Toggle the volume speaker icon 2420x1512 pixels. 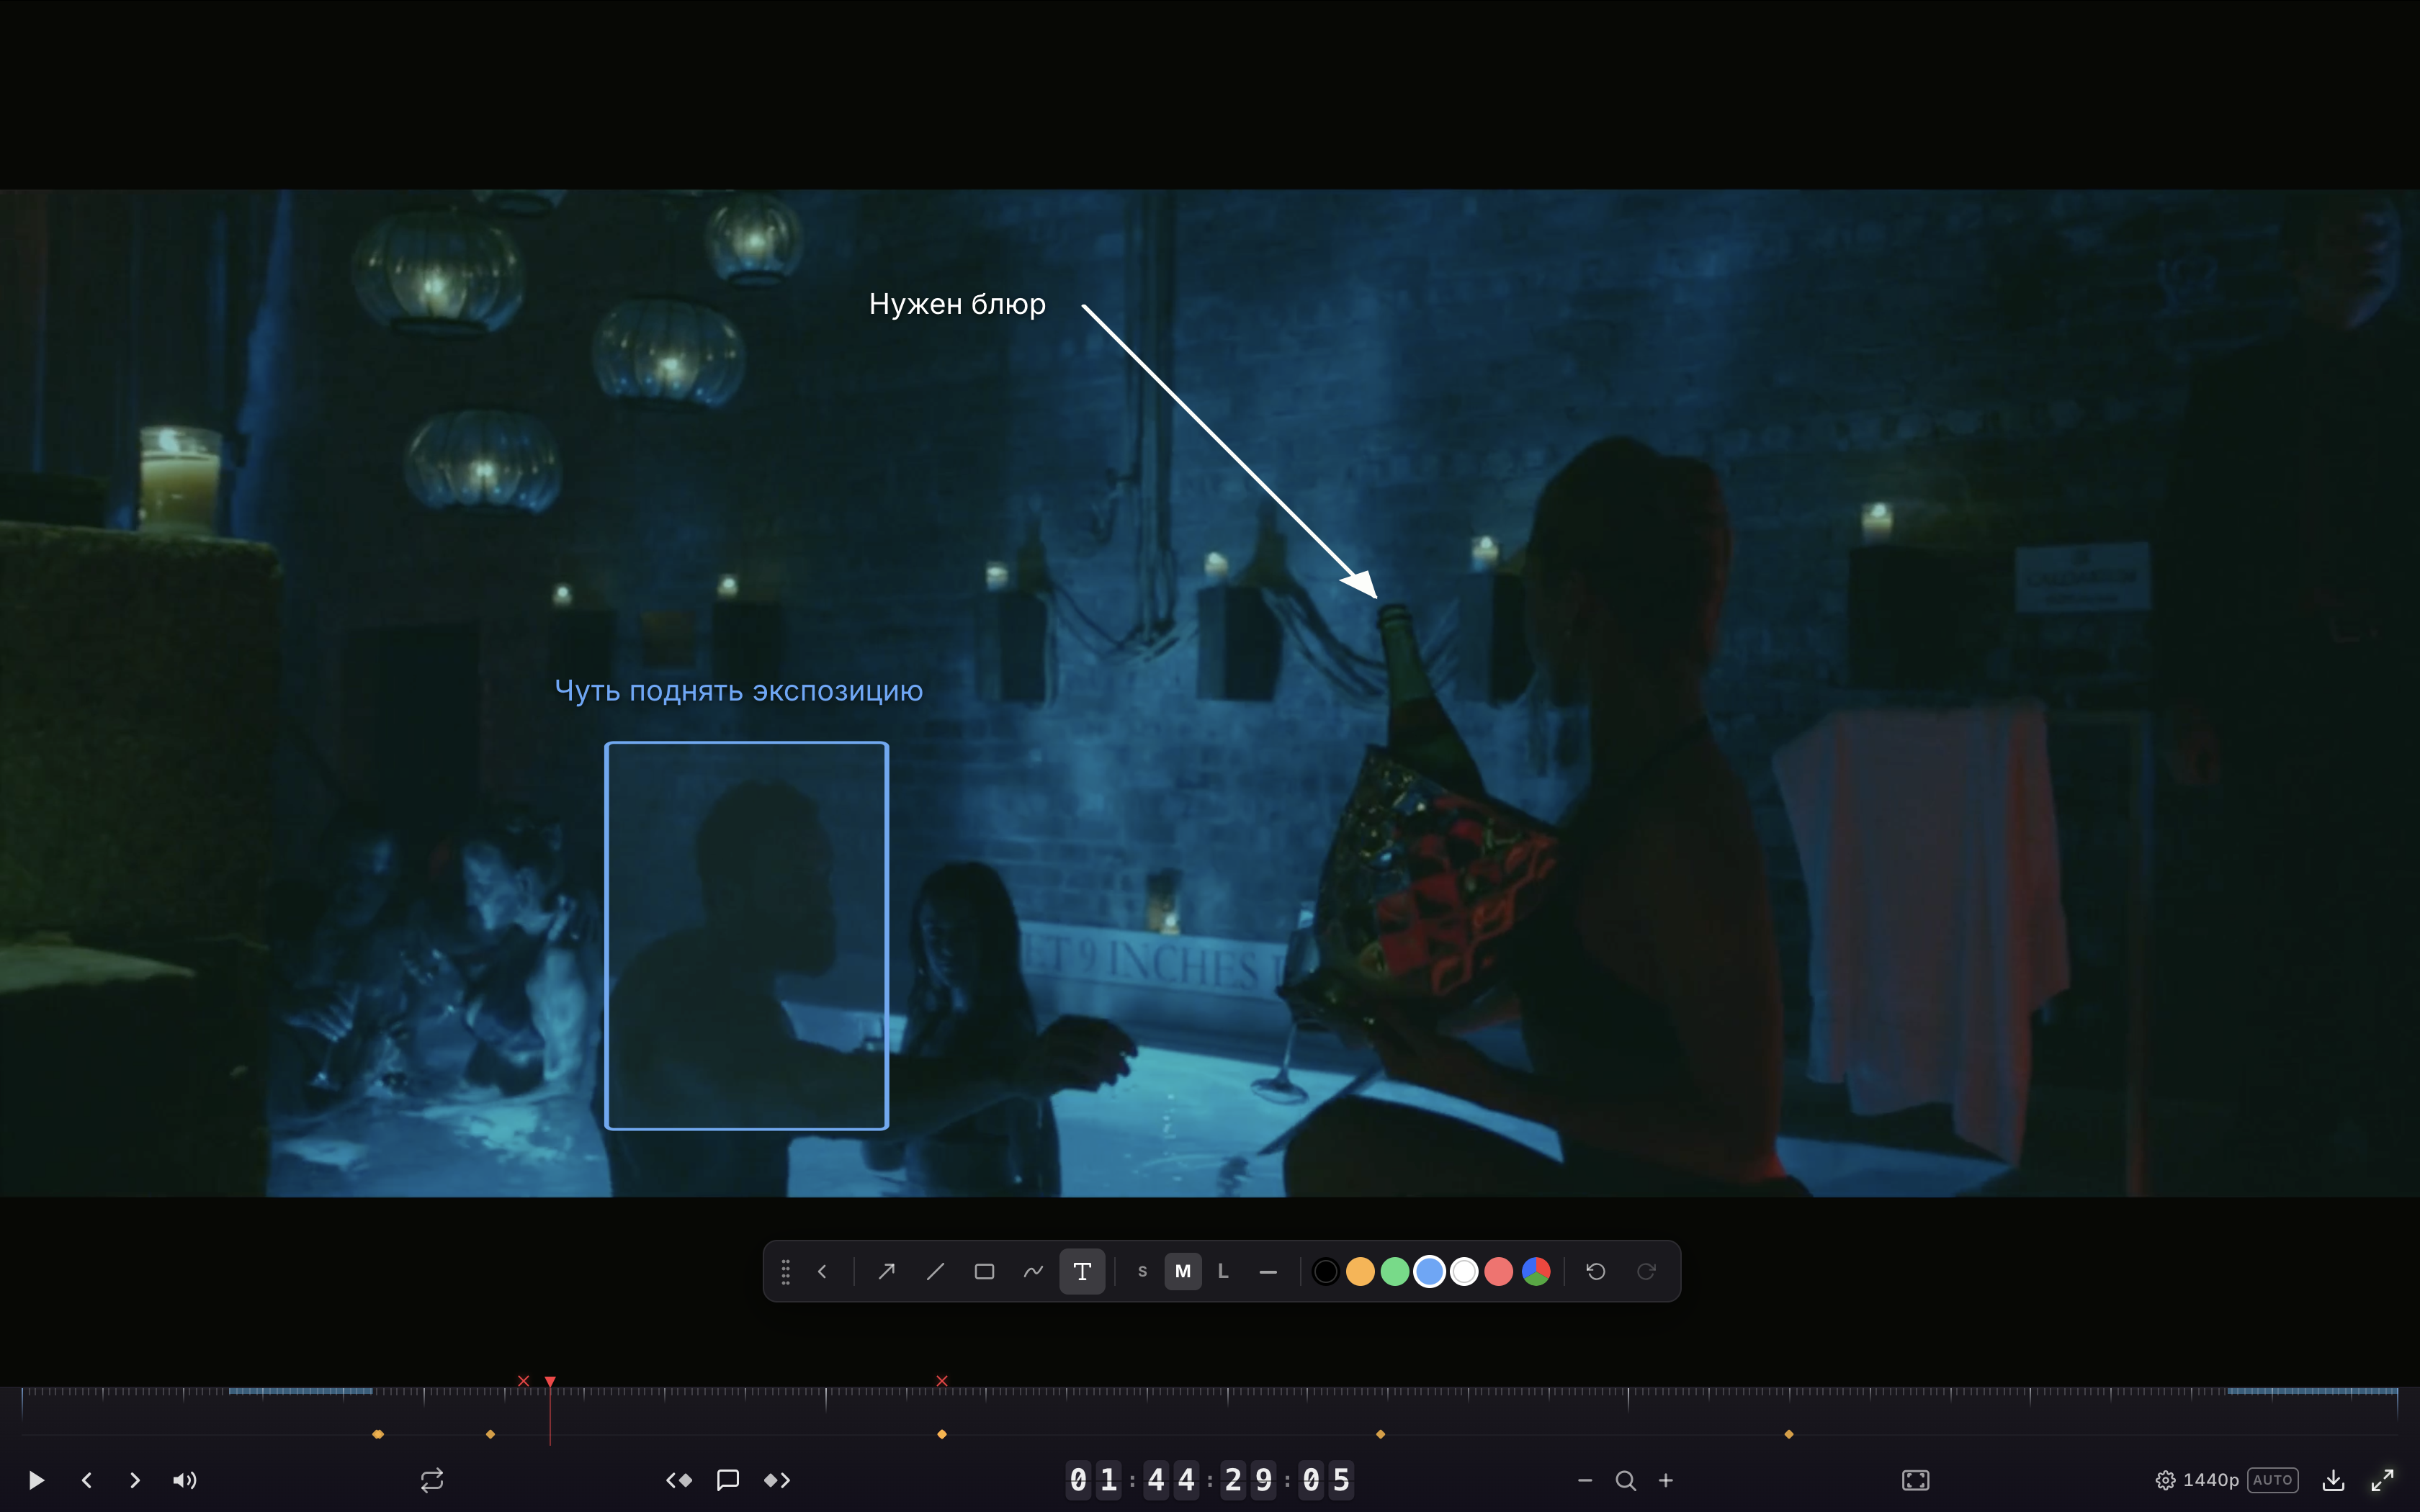[185, 1480]
